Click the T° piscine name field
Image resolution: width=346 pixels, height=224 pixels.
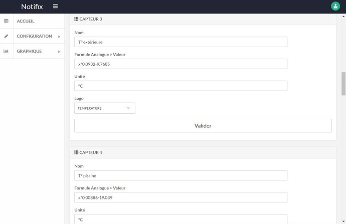[181, 175]
